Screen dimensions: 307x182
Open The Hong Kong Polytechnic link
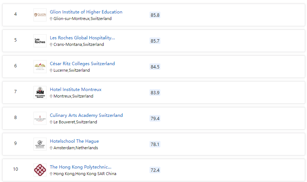coord(80,167)
